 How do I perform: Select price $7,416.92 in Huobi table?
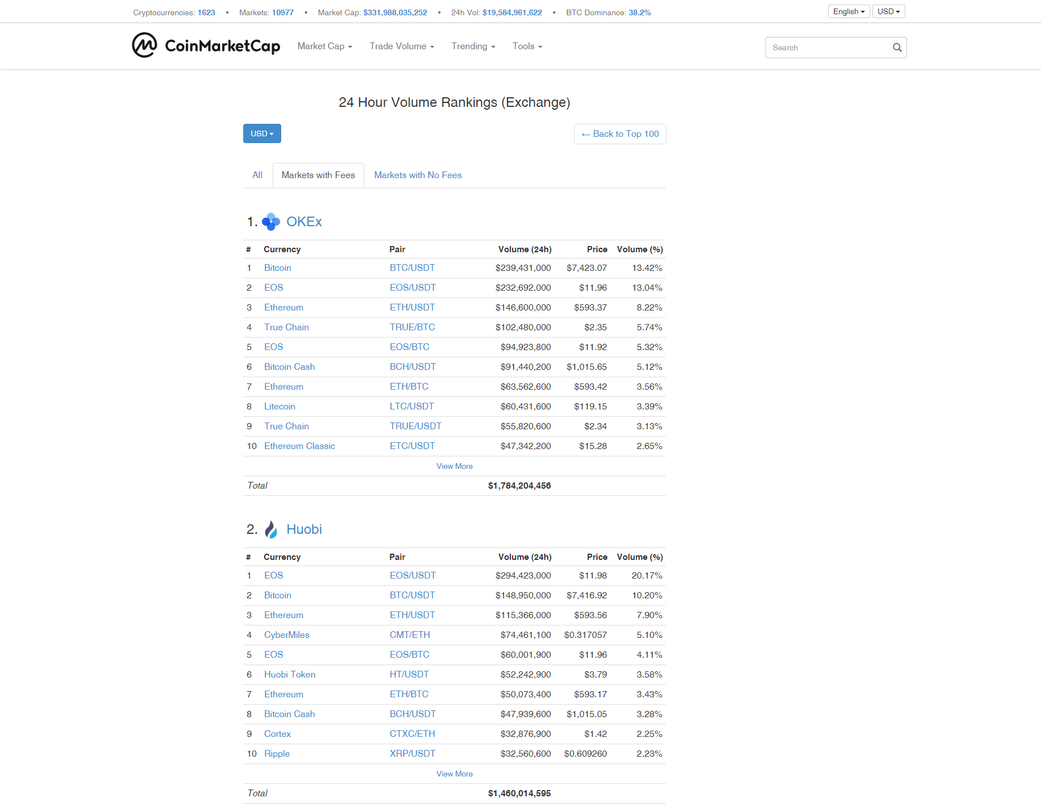coord(587,596)
